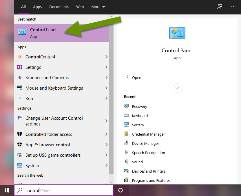241x196 pixels.
Task: Click the Keyboard icon under Recent
Action: pyautogui.click(x=126, y=115)
